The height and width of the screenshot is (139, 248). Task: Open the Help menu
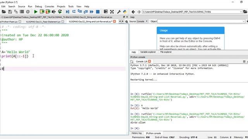coord(87,7)
